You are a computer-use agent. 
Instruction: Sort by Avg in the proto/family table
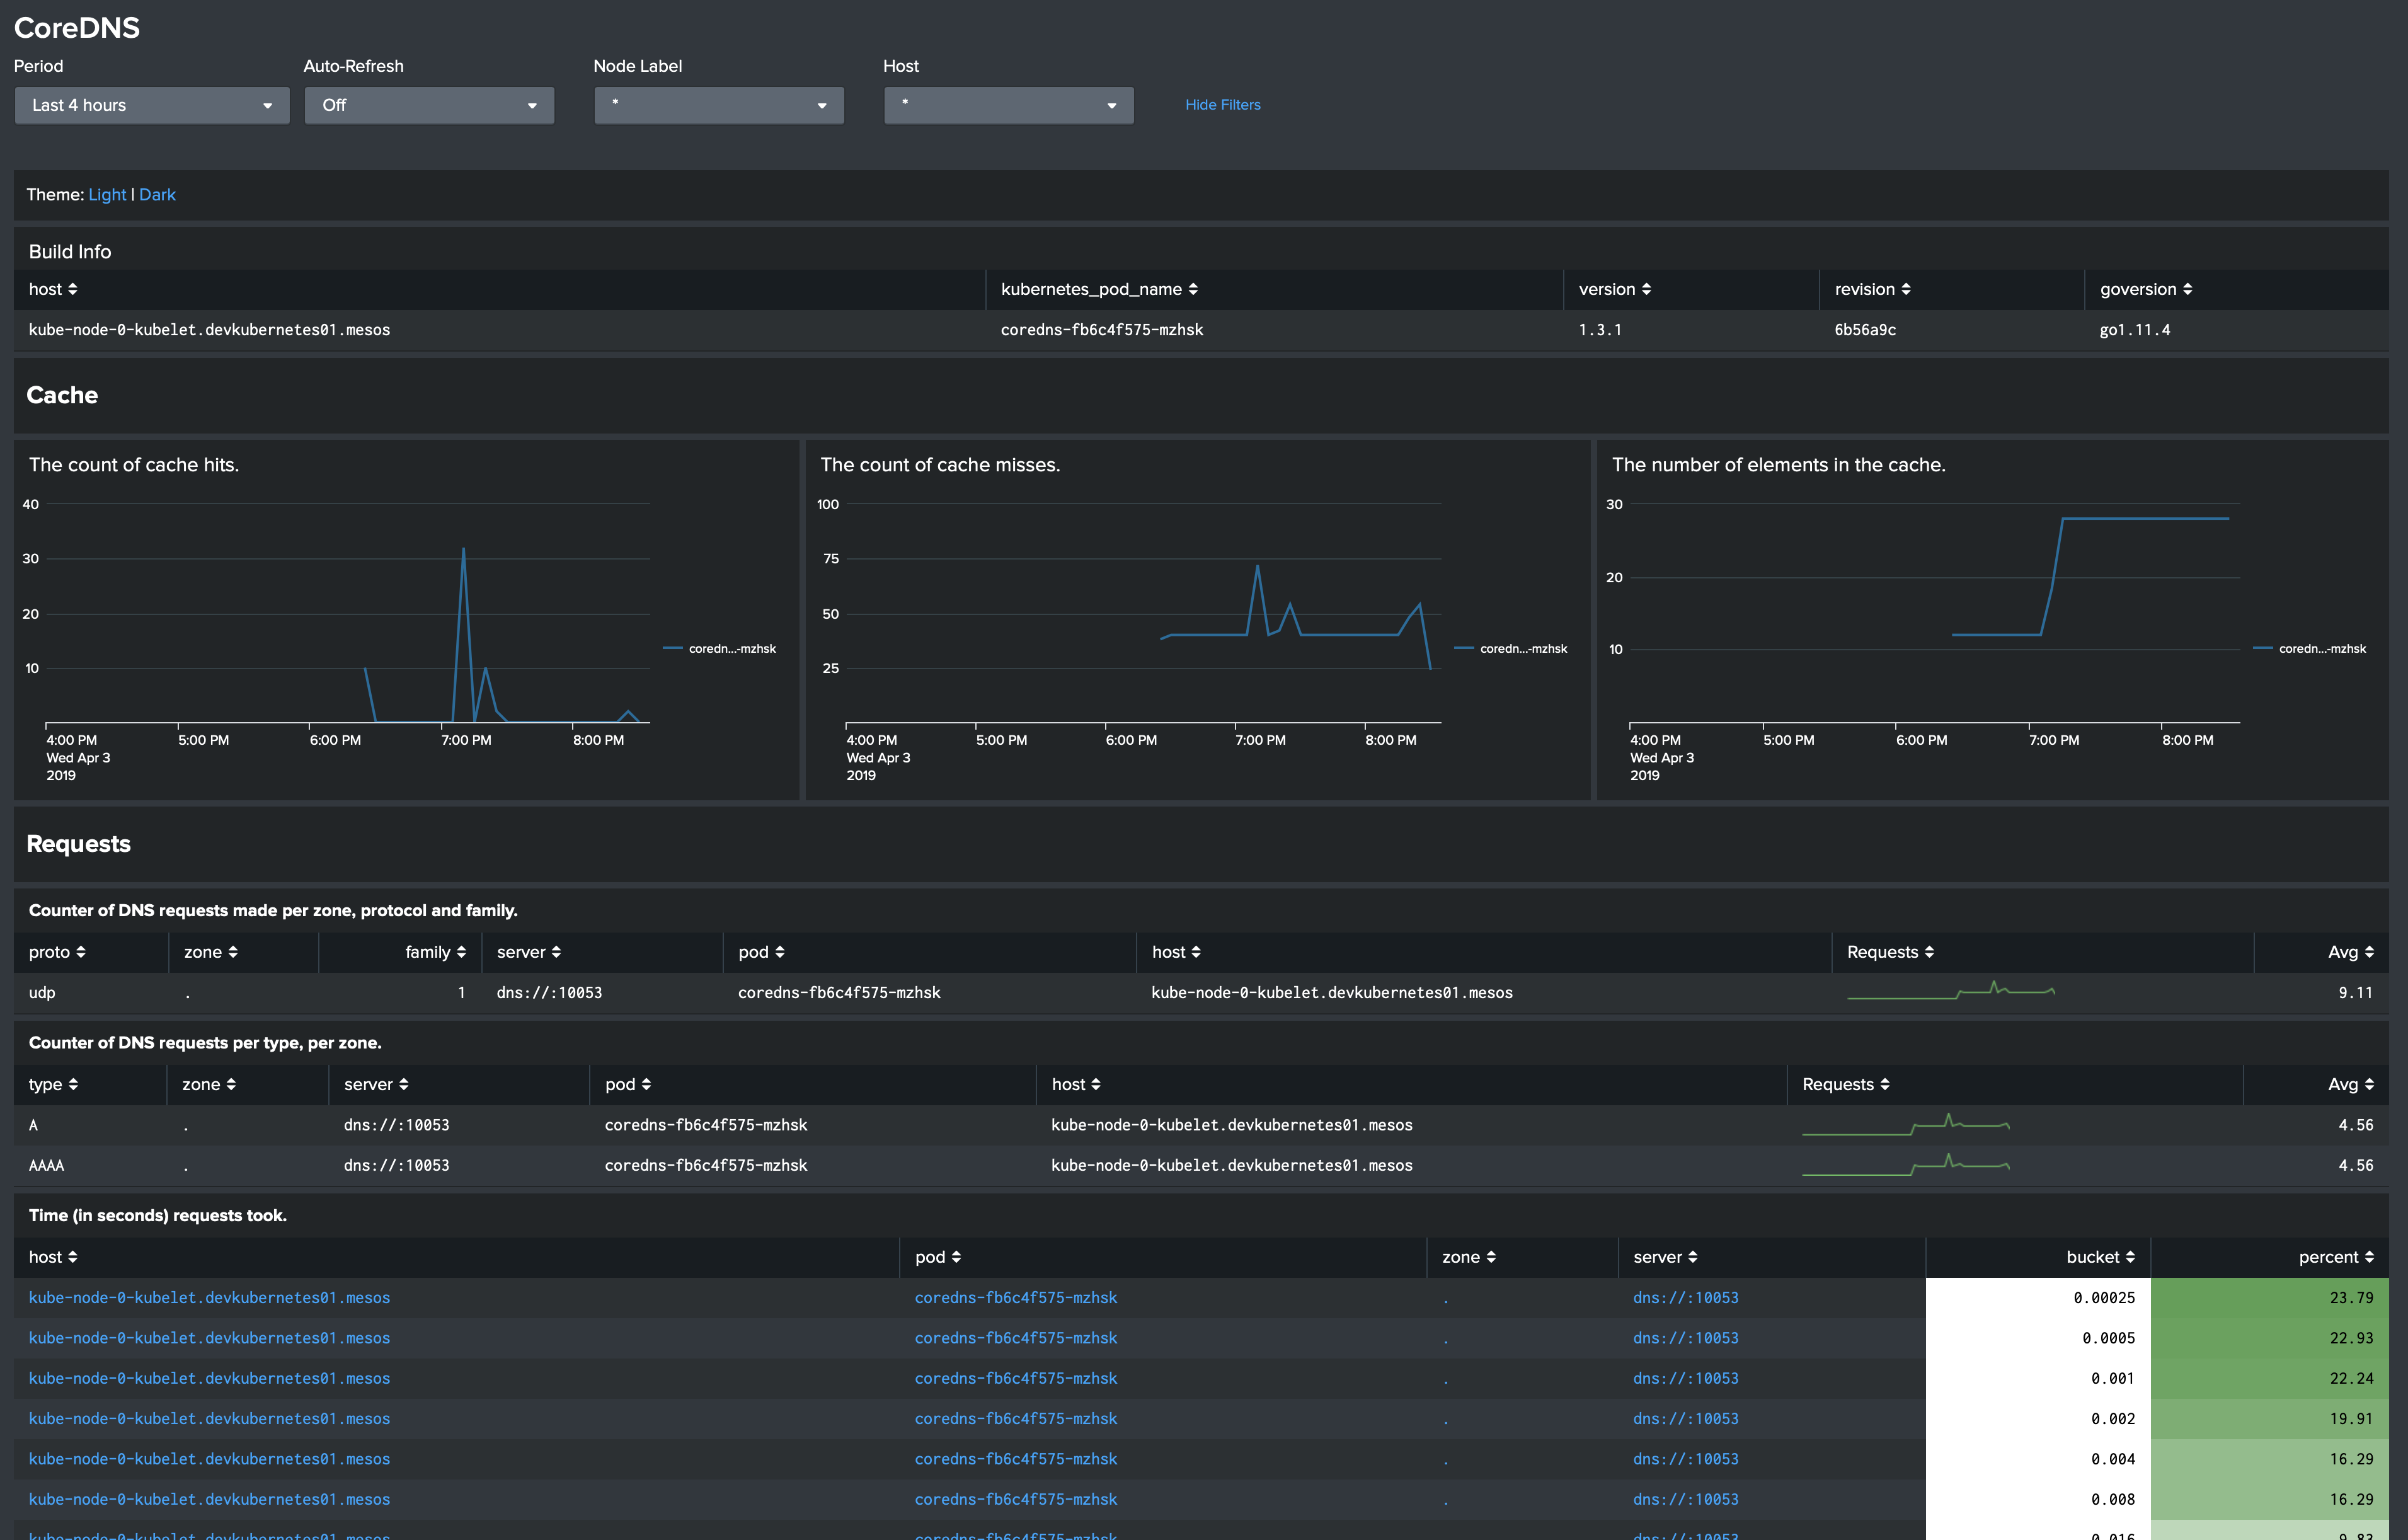tap(2350, 952)
